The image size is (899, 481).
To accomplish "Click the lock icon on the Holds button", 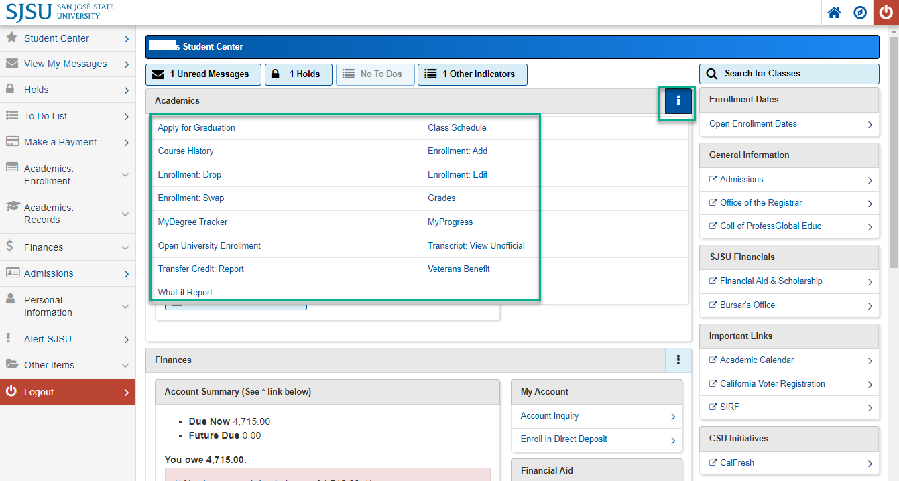I will click(276, 74).
